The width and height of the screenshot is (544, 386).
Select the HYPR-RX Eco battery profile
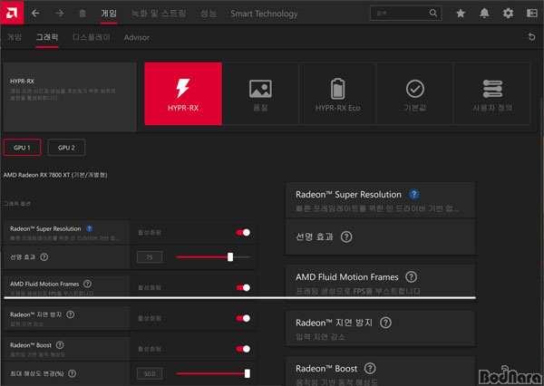pyautogui.click(x=337, y=93)
